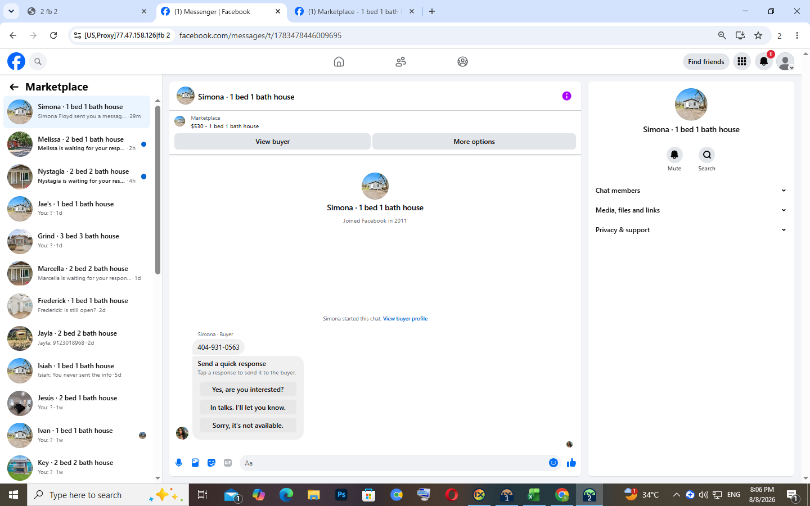
Task: Expand the Privacy & support section
Action: point(691,230)
